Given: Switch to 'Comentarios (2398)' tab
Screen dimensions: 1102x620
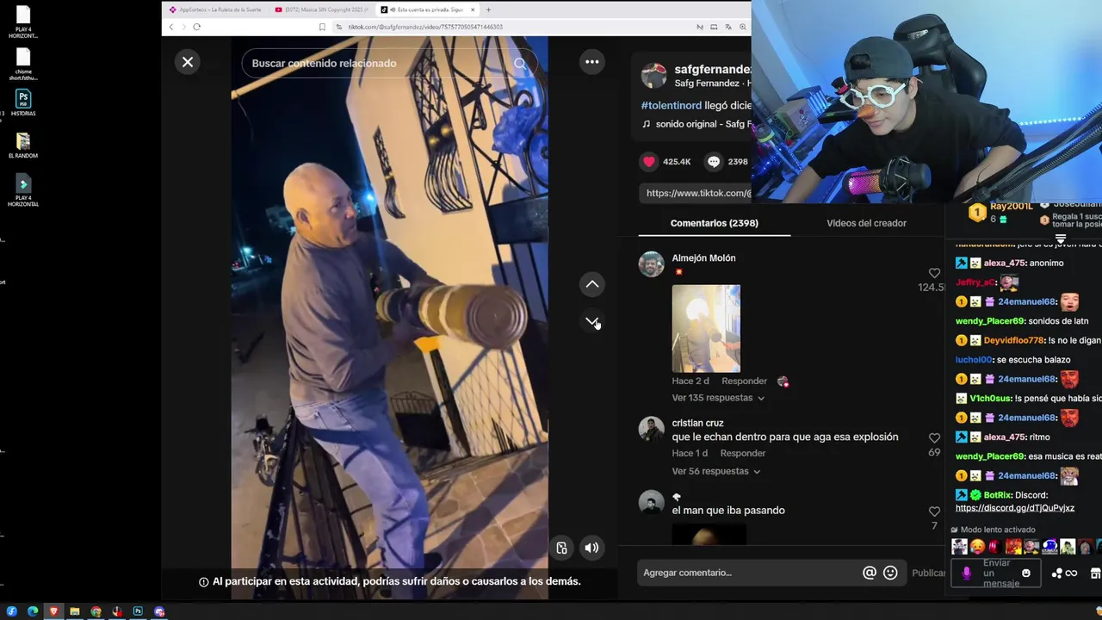Looking at the screenshot, I should (715, 223).
